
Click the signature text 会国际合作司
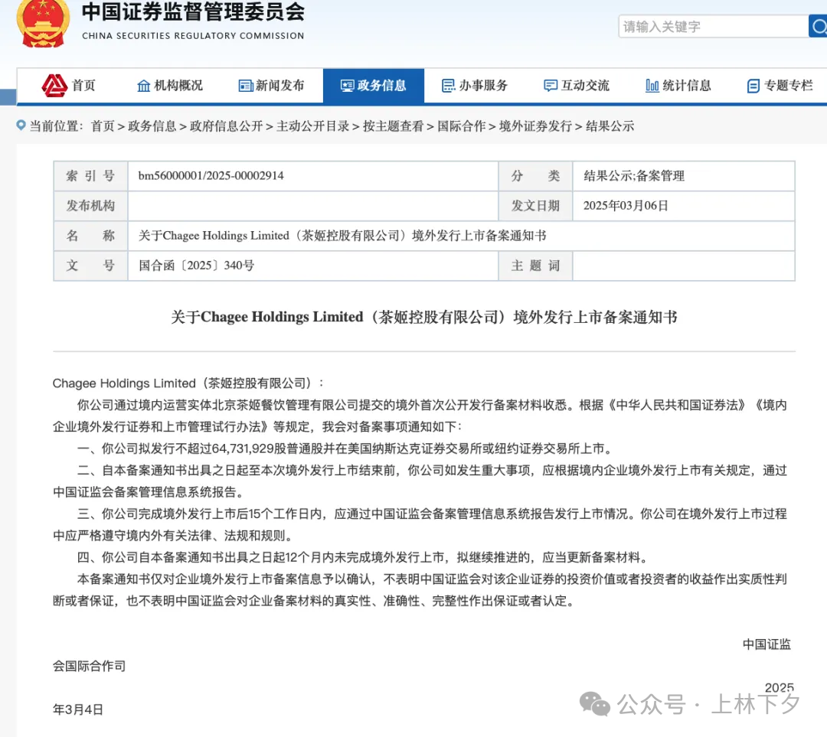click(89, 666)
